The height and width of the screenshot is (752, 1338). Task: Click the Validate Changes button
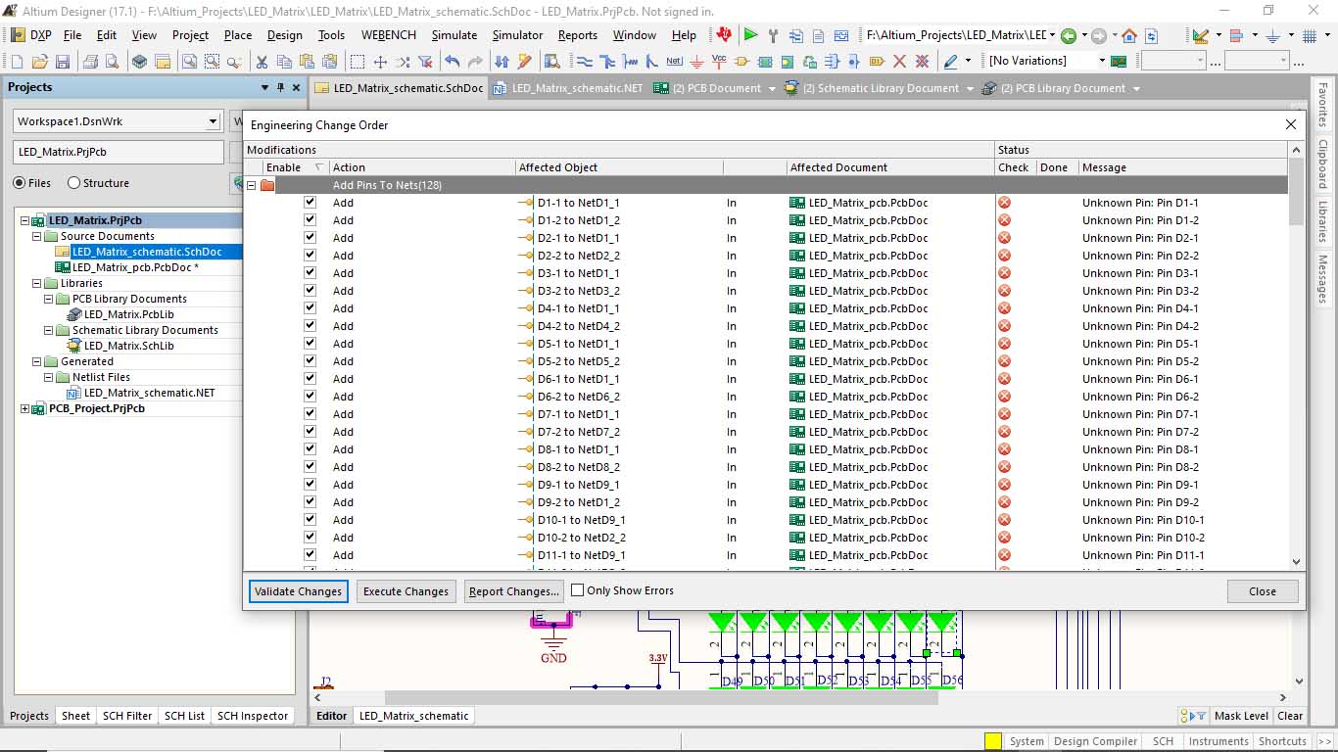coord(298,591)
